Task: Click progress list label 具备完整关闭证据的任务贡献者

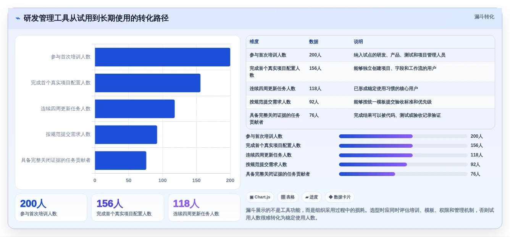Action: (278, 174)
